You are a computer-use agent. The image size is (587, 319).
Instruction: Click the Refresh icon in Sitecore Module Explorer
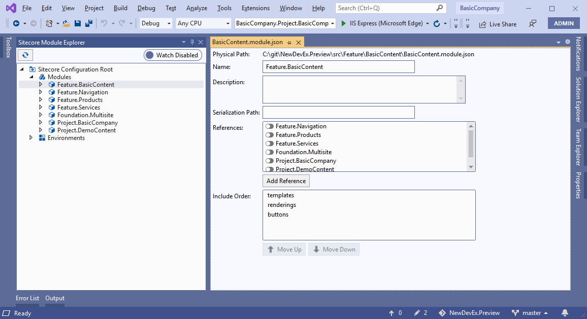click(25, 55)
